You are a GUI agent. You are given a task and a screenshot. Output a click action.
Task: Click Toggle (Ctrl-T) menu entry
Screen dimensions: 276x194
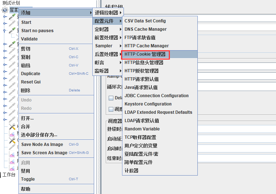[x=56, y=179]
